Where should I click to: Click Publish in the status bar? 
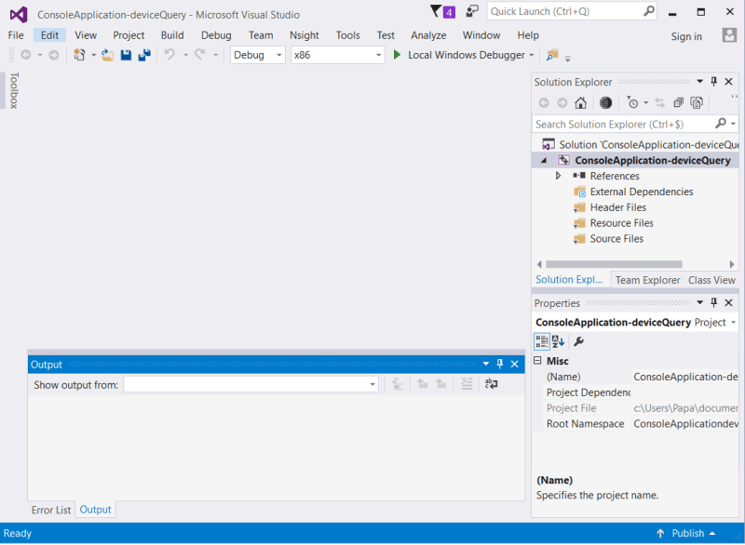click(x=690, y=533)
